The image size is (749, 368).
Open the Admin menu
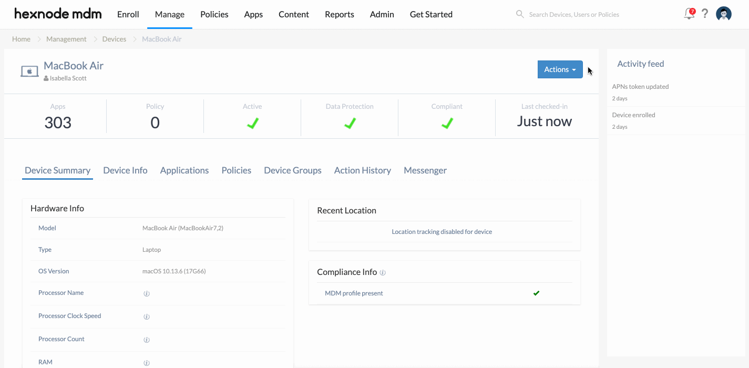382,14
